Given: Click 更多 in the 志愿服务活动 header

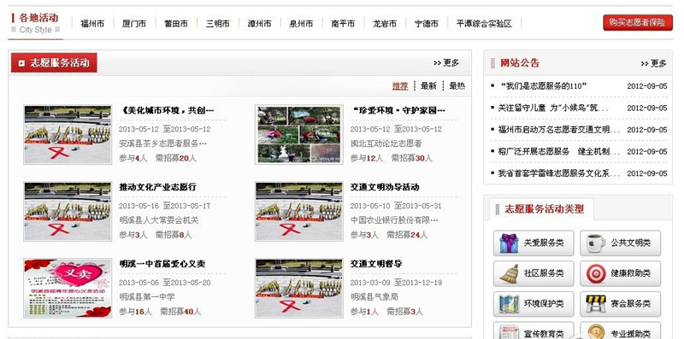Looking at the screenshot, I should pos(446,62).
